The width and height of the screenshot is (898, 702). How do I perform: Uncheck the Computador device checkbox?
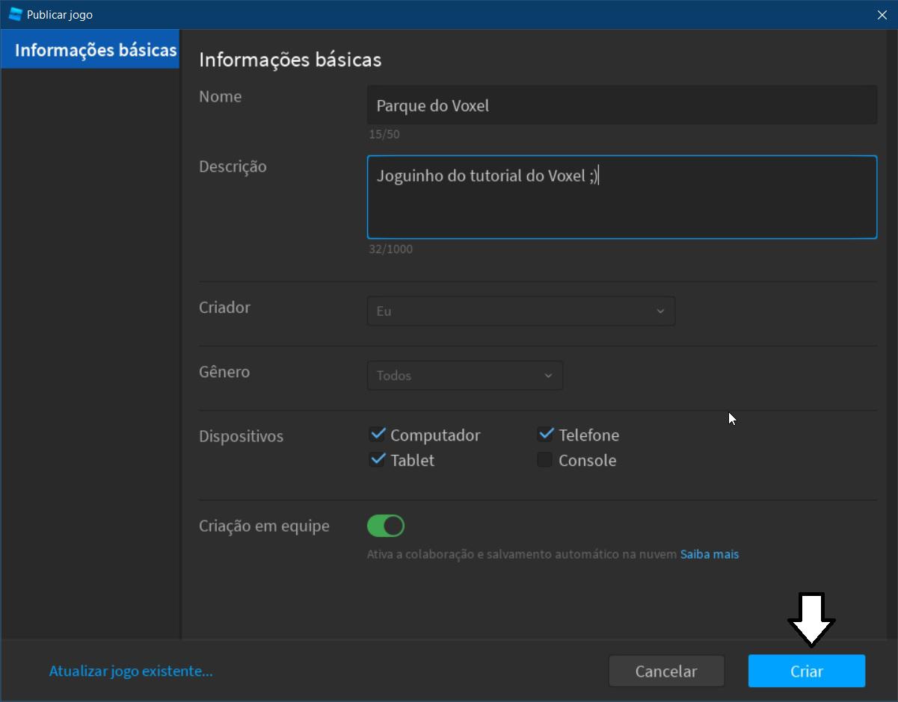(x=378, y=435)
